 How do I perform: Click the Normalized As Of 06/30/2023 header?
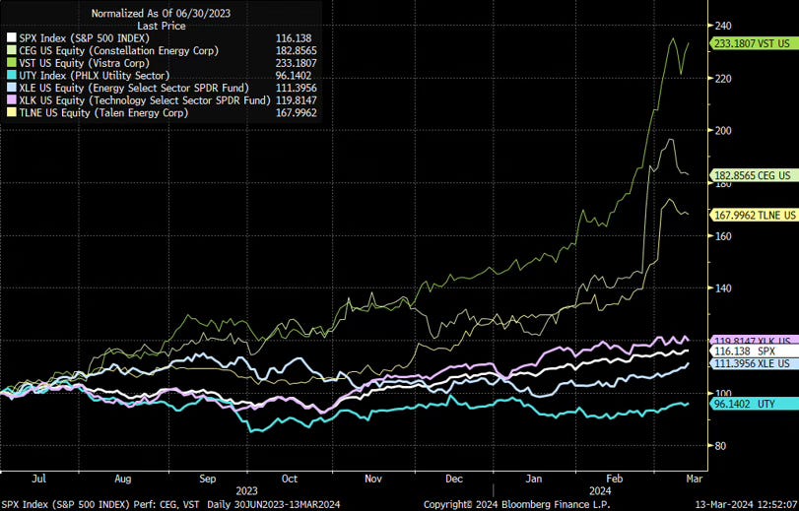(161, 13)
